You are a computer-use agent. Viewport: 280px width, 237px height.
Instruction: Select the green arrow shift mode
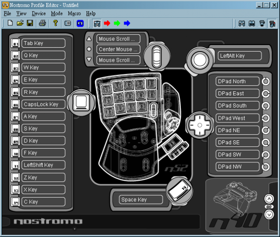click(x=117, y=23)
